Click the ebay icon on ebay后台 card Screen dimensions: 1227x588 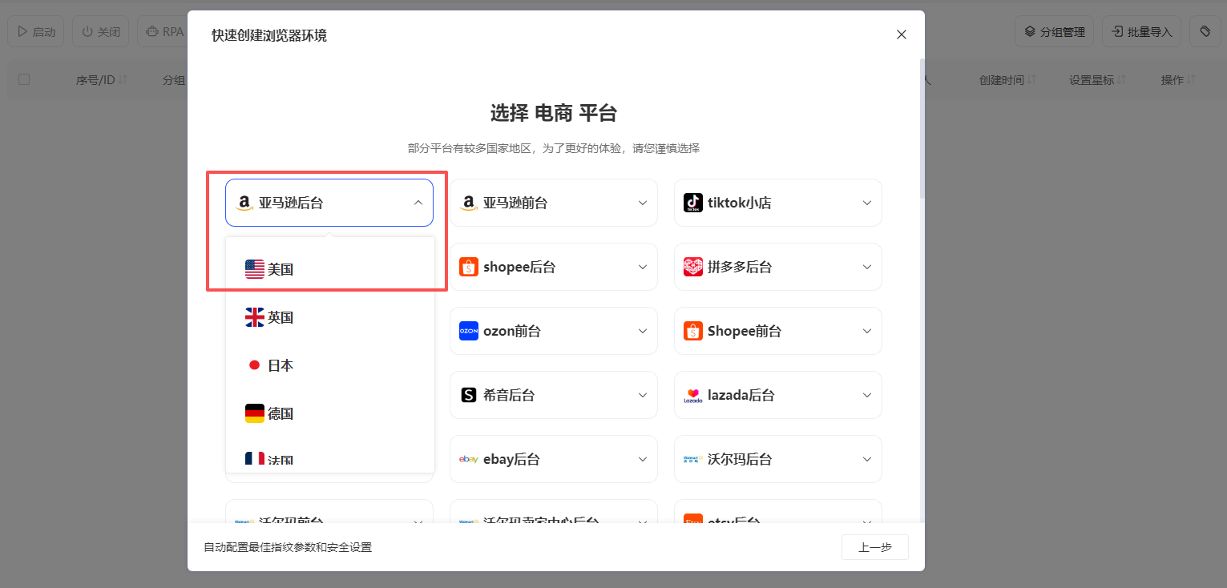469,459
